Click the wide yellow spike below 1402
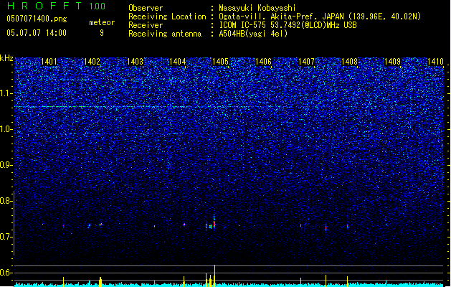 (100, 282)
